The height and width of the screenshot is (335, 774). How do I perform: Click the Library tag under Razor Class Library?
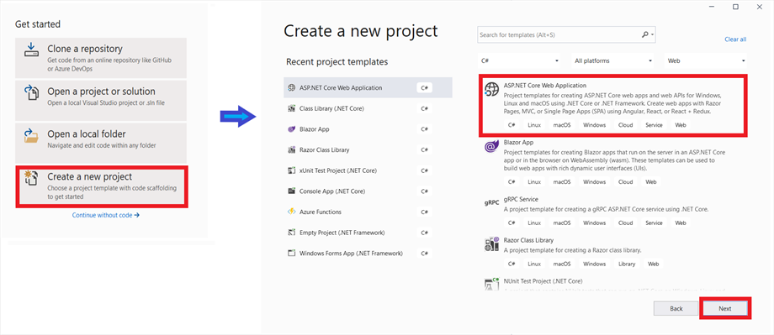click(x=627, y=264)
